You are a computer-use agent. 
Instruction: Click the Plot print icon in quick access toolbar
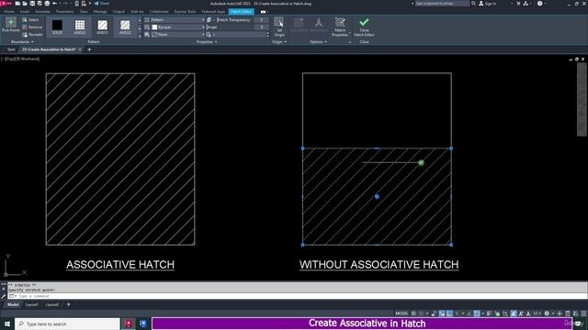click(x=47, y=4)
